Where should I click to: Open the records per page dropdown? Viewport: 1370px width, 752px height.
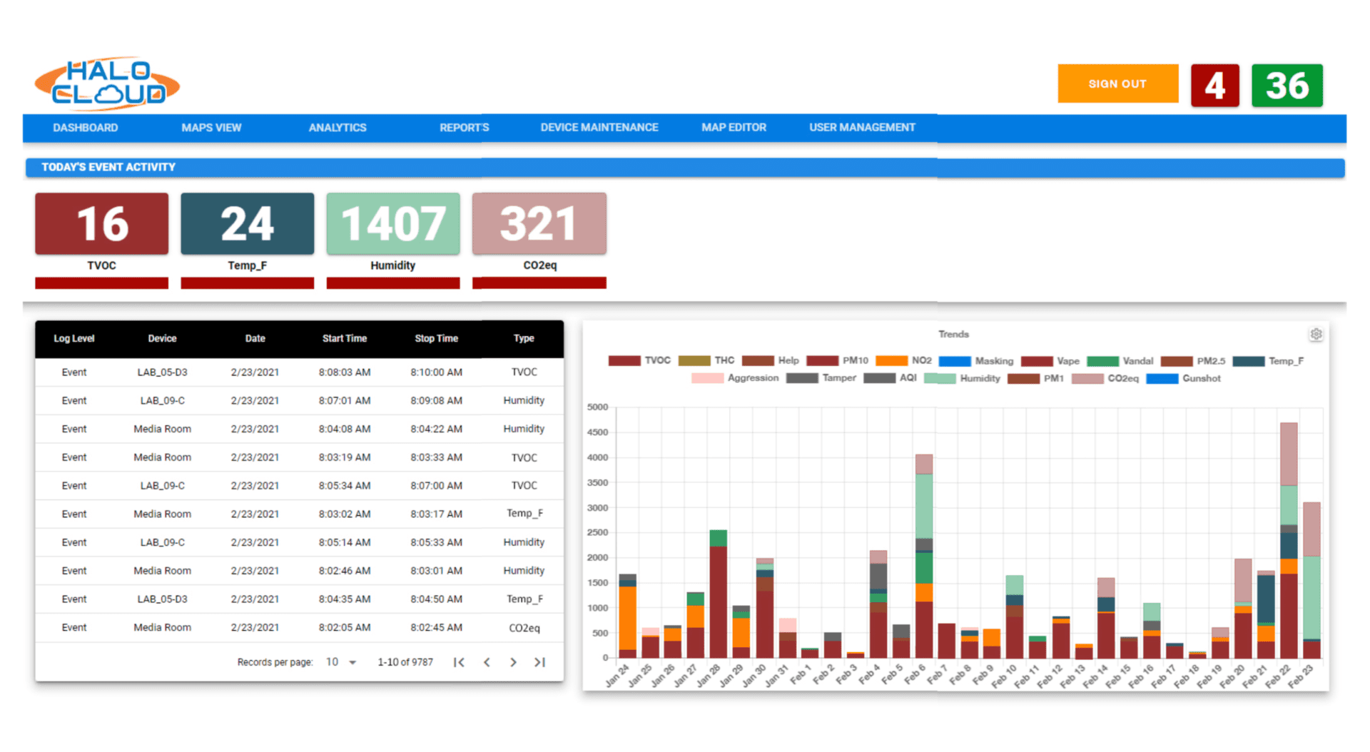pyautogui.click(x=341, y=662)
